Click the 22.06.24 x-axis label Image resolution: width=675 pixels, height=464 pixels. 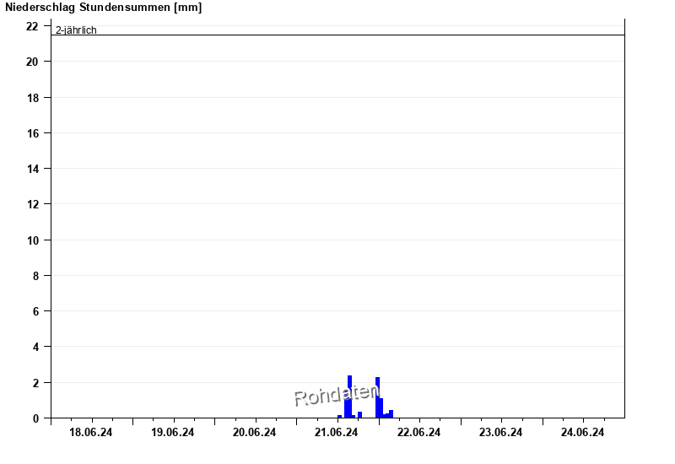pos(418,433)
